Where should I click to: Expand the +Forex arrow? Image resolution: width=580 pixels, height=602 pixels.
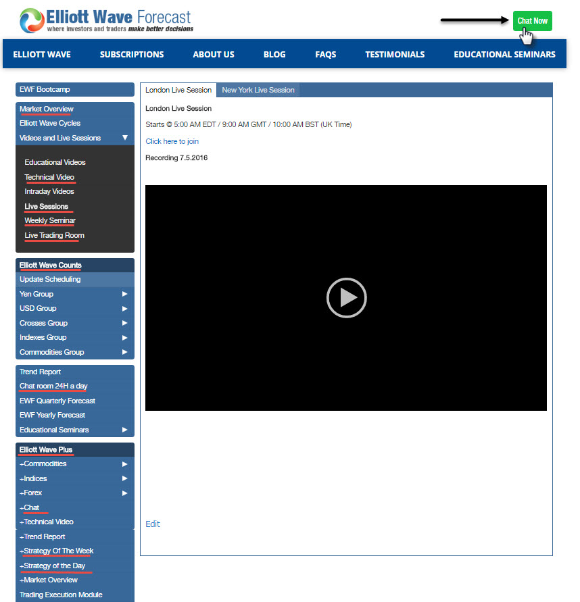pyautogui.click(x=124, y=493)
